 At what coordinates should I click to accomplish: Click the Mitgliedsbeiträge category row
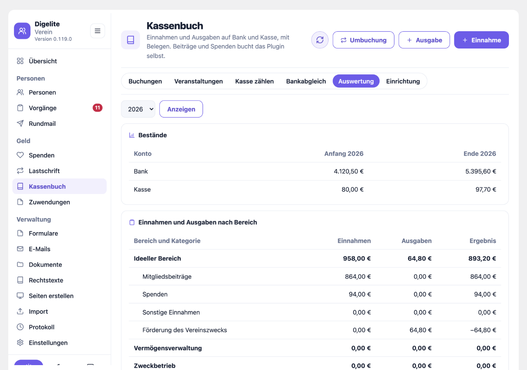coord(315,276)
